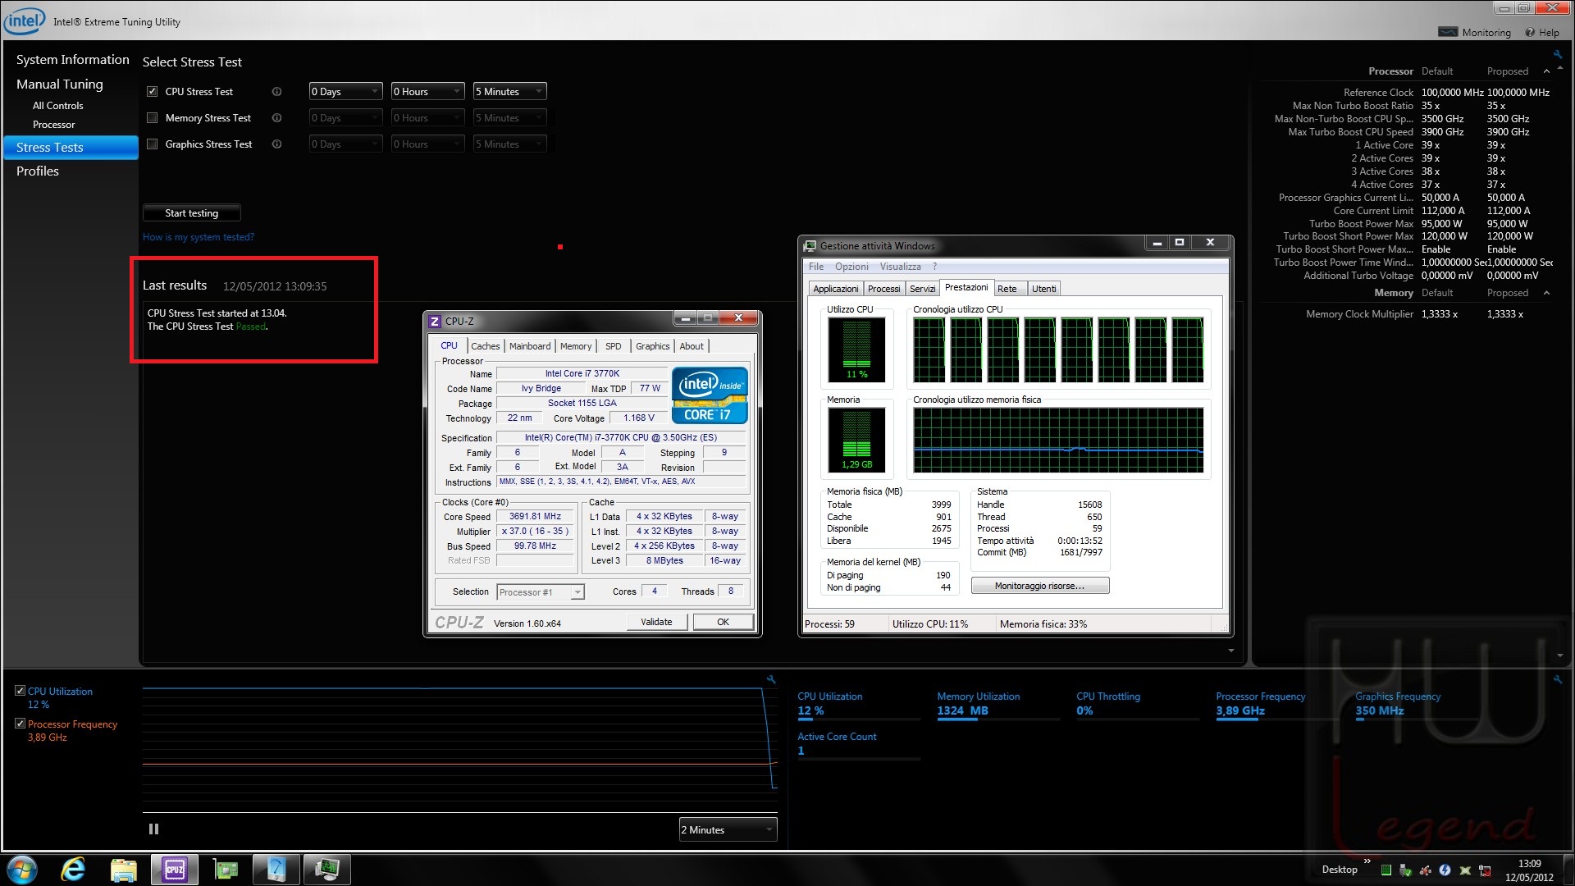Enable the Memory Stress Test checkbox
Screen dimensions: 1575x886
pyautogui.click(x=152, y=118)
